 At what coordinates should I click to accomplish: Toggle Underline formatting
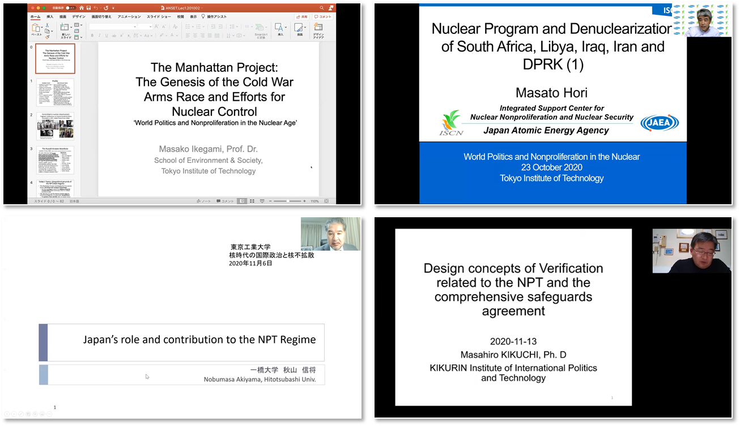(107, 35)
